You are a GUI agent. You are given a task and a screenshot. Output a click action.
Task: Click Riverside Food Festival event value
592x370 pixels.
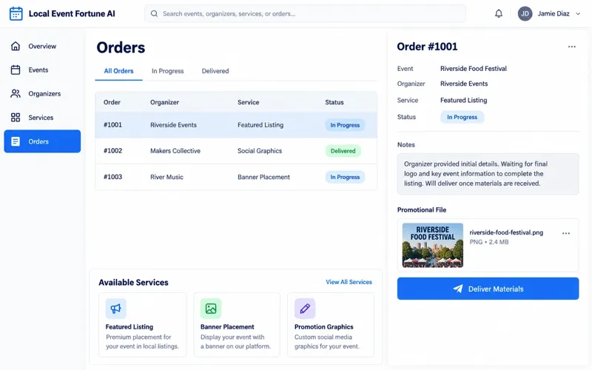coord(474,69)
